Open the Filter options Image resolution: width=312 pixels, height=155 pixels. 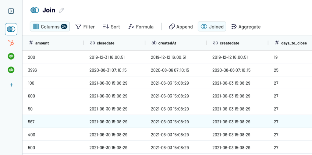[85, 26]
